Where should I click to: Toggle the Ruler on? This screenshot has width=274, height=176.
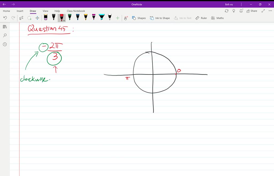tap(201, 18)
